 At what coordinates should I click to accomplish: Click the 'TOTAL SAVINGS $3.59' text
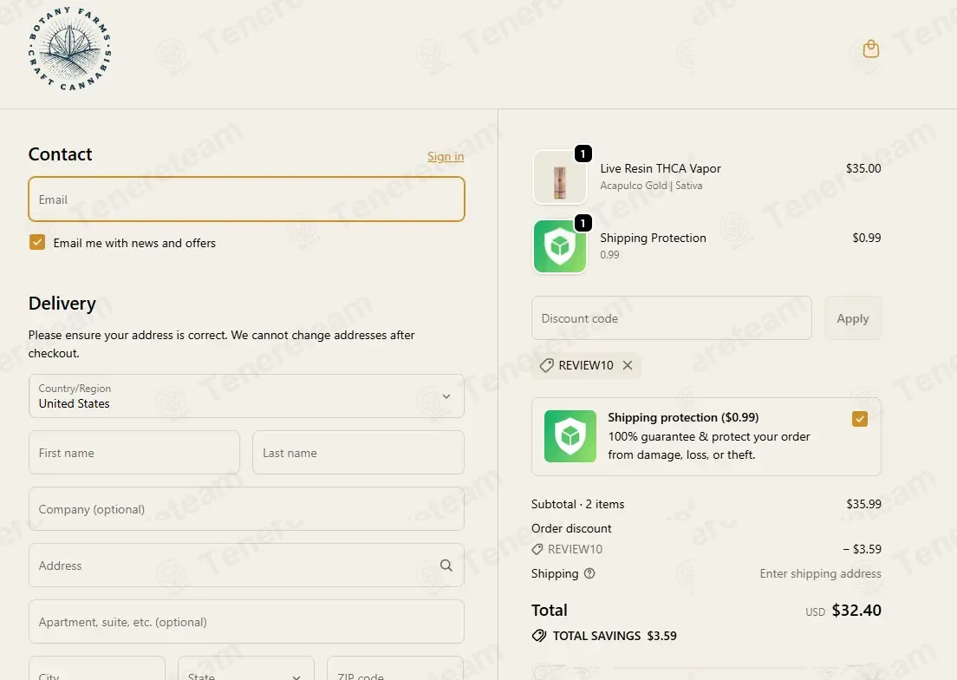coord(615,636)
